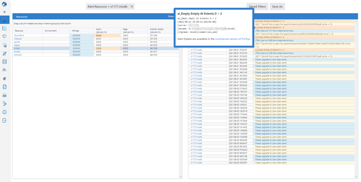Click the Resources panel title
Image resolution: width=361 pixels, height=182 pixels.
click(22, 17)
